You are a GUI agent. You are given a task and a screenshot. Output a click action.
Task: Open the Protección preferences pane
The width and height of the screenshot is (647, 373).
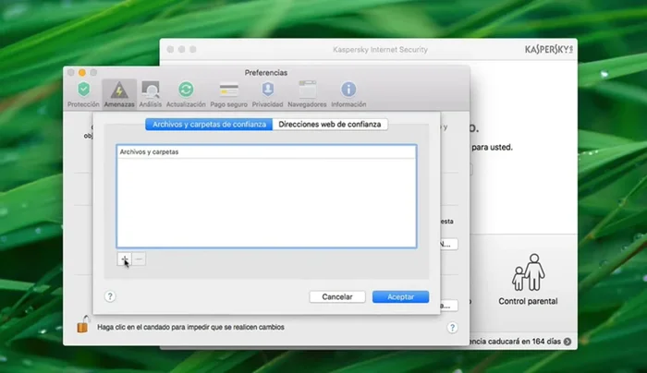[x=83, y=90]
